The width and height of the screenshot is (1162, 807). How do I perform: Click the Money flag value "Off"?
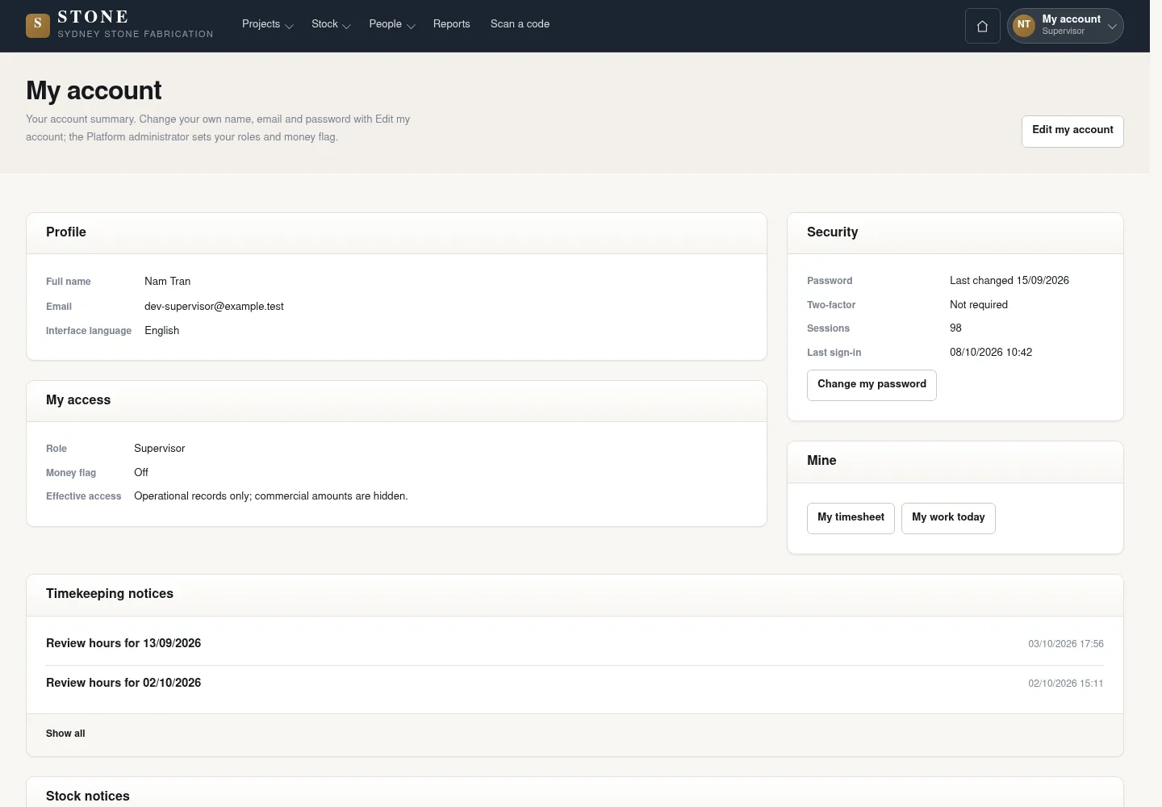click(141, 473)
